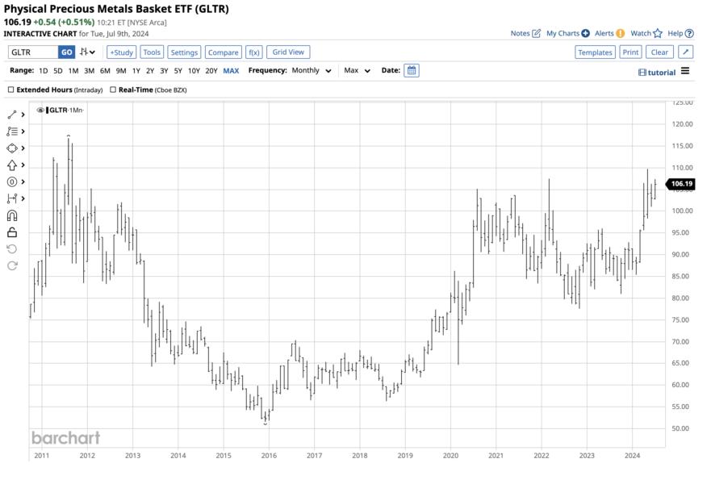Select the 5Y range
This screenshot has height=484, width=711.
178,71
